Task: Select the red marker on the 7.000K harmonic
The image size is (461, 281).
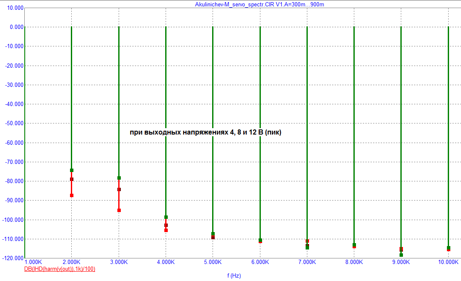Action: (x=307, y=241)
